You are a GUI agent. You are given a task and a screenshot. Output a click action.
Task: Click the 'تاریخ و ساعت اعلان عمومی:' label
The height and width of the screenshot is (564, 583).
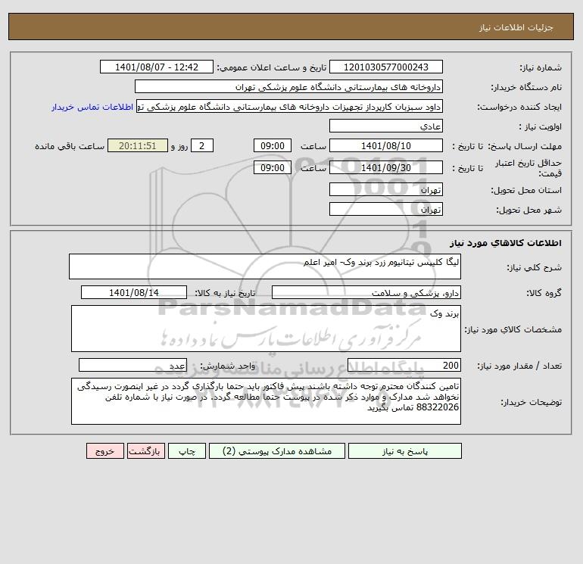pos(271,67)
